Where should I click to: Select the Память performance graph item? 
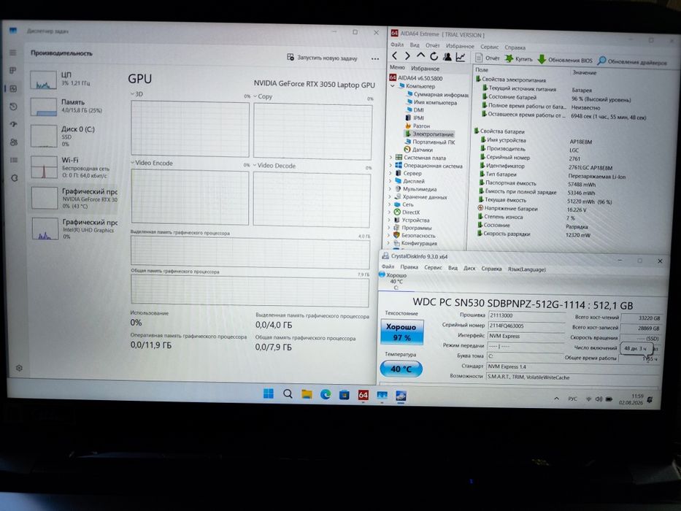click(72, 107)
